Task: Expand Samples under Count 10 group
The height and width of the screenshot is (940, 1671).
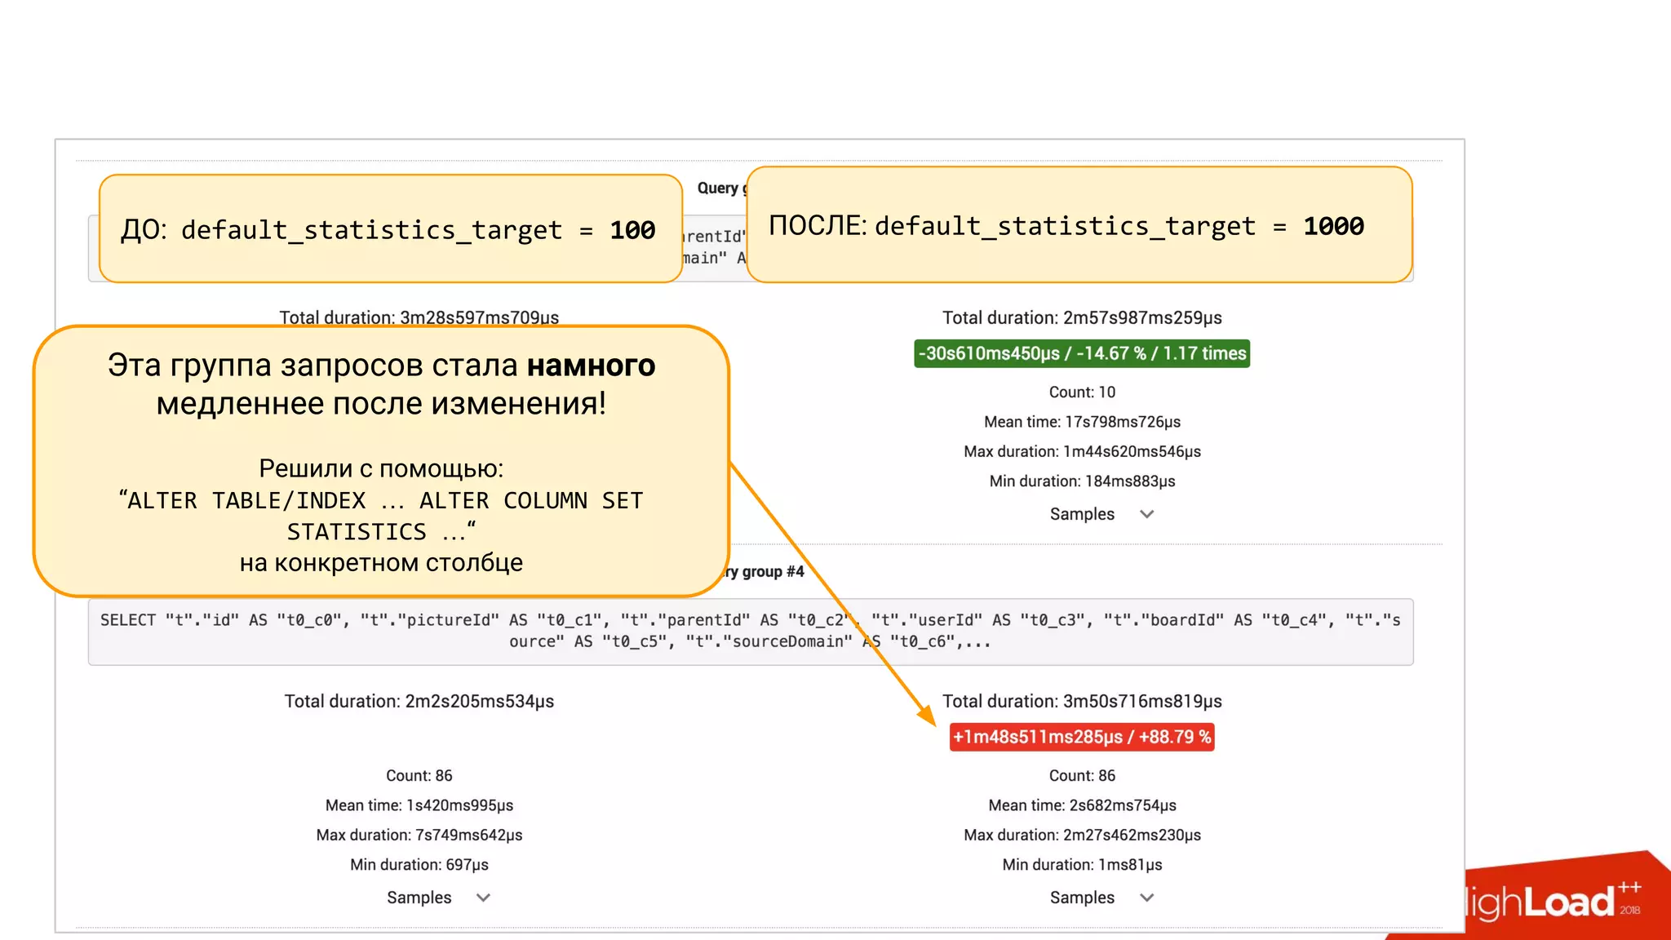Action: coord(1101,514)
